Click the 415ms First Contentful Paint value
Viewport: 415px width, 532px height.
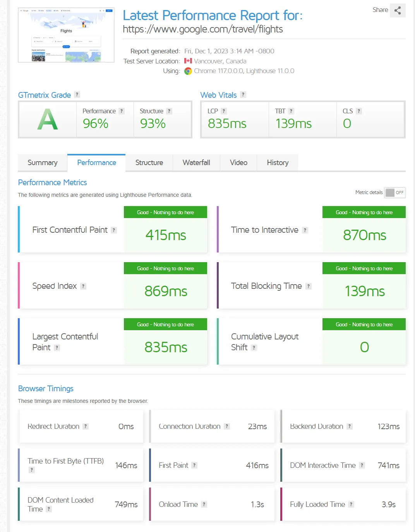[166, 235]
